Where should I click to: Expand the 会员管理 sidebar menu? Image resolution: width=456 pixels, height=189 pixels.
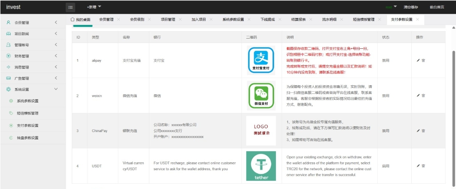pyautogui.click(x=32, y=23)
